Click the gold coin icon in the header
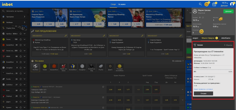 [207, 4]
